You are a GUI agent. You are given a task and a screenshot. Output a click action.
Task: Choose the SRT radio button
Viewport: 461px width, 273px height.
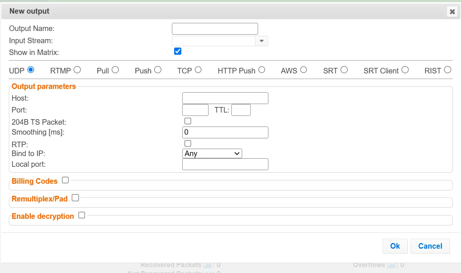click(344, 70)
